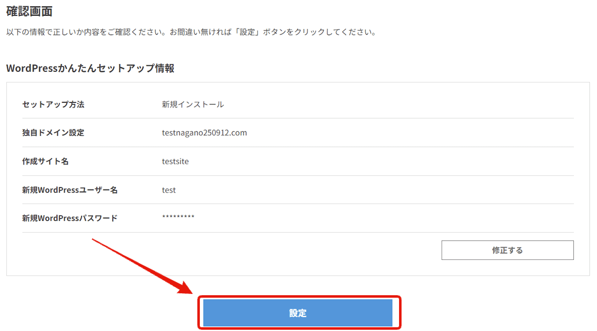Click the 確認画面 page heading
The height and width of the screenshot is (331, 597).
[x=29, y=12]
